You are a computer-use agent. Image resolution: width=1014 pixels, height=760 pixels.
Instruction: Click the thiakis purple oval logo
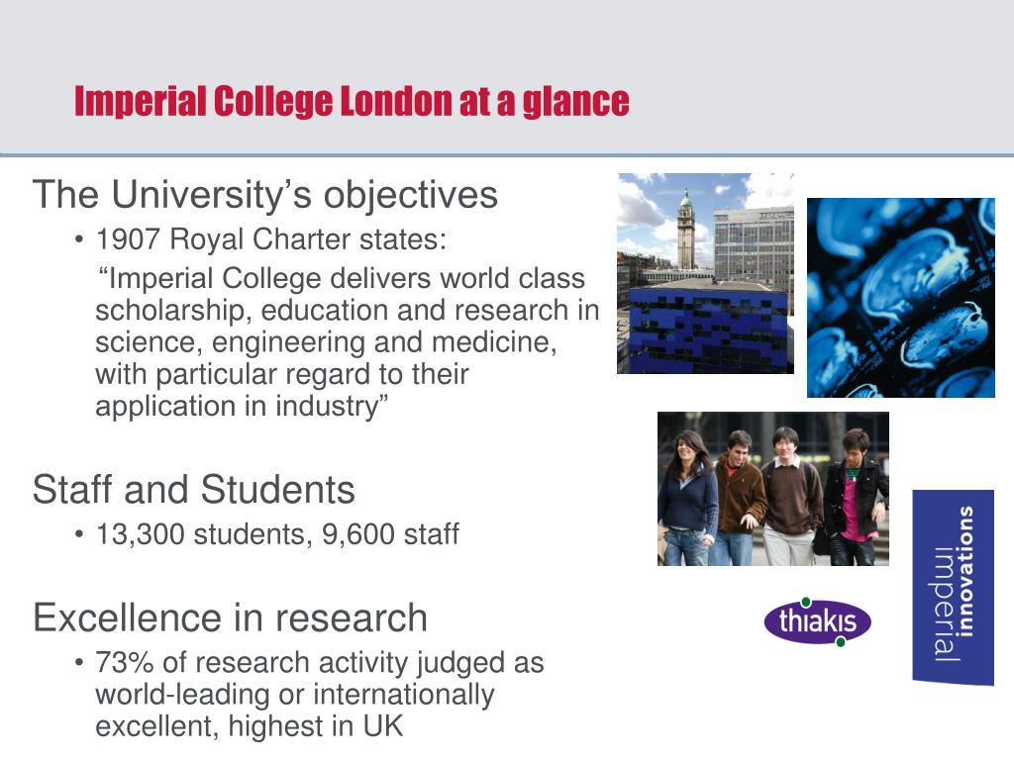point(817,621)
